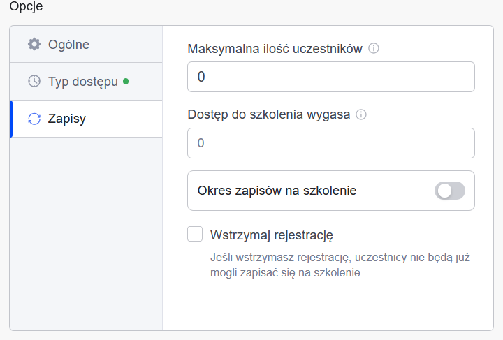
Task: Click the green status dot on Typ dostępu
Action: 126,82
